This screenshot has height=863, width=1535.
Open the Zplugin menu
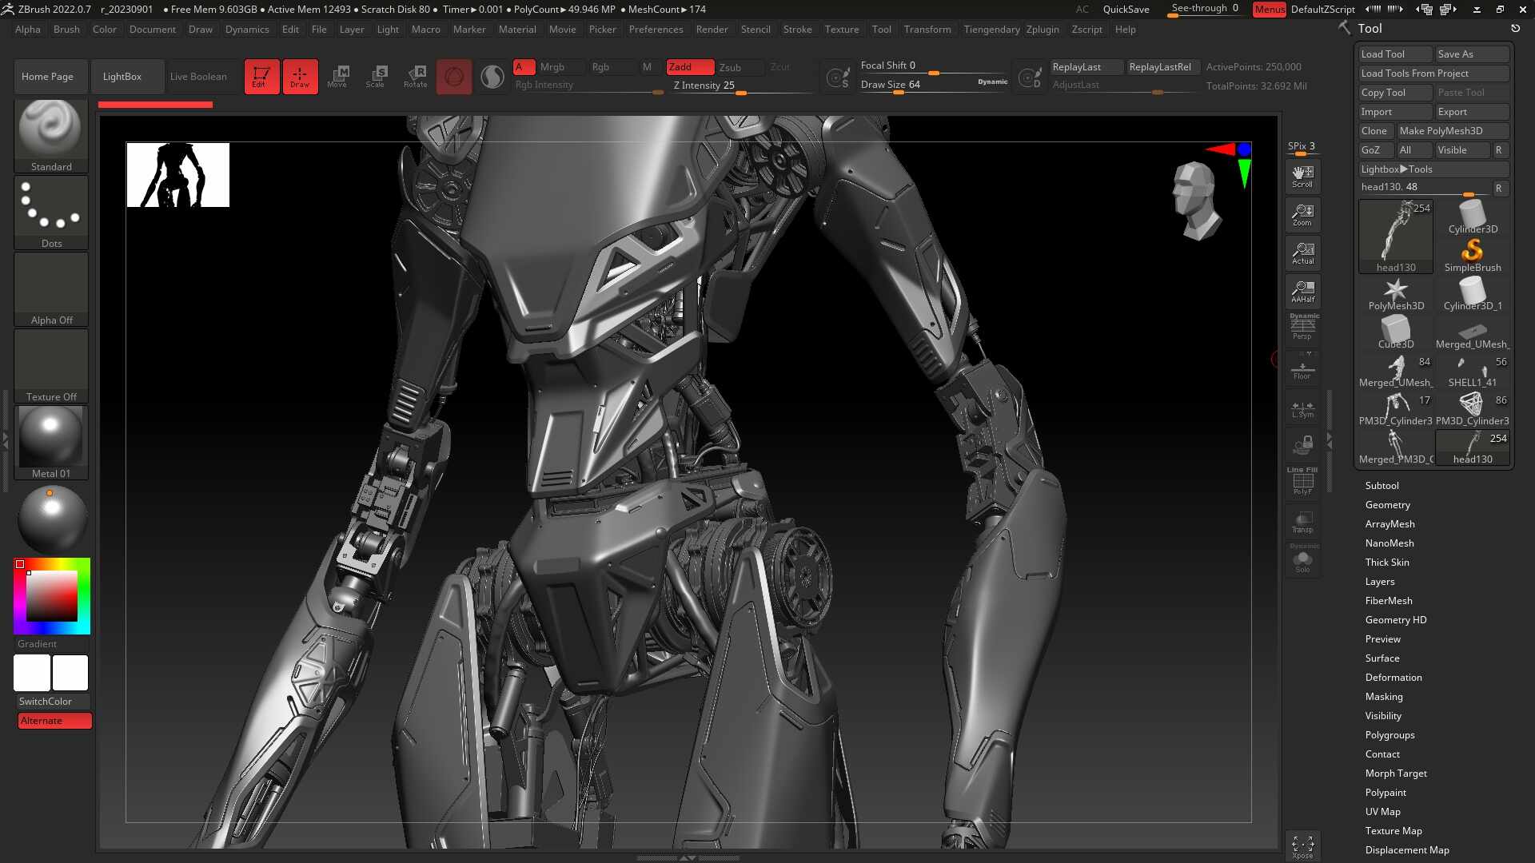point(1043,30)
